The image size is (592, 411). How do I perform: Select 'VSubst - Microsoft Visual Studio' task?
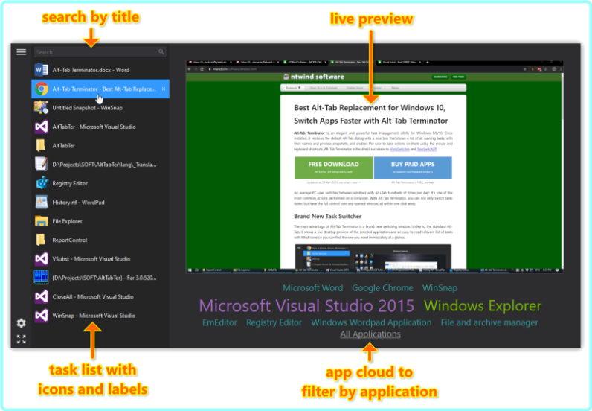[91, 259]
